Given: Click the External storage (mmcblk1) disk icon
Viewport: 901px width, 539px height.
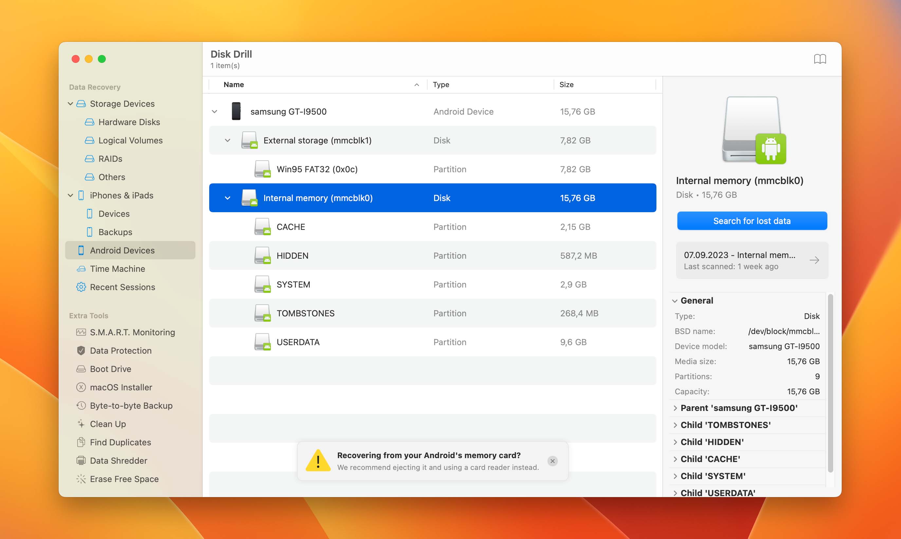Looking at the screenshot, I should (249, 140).
